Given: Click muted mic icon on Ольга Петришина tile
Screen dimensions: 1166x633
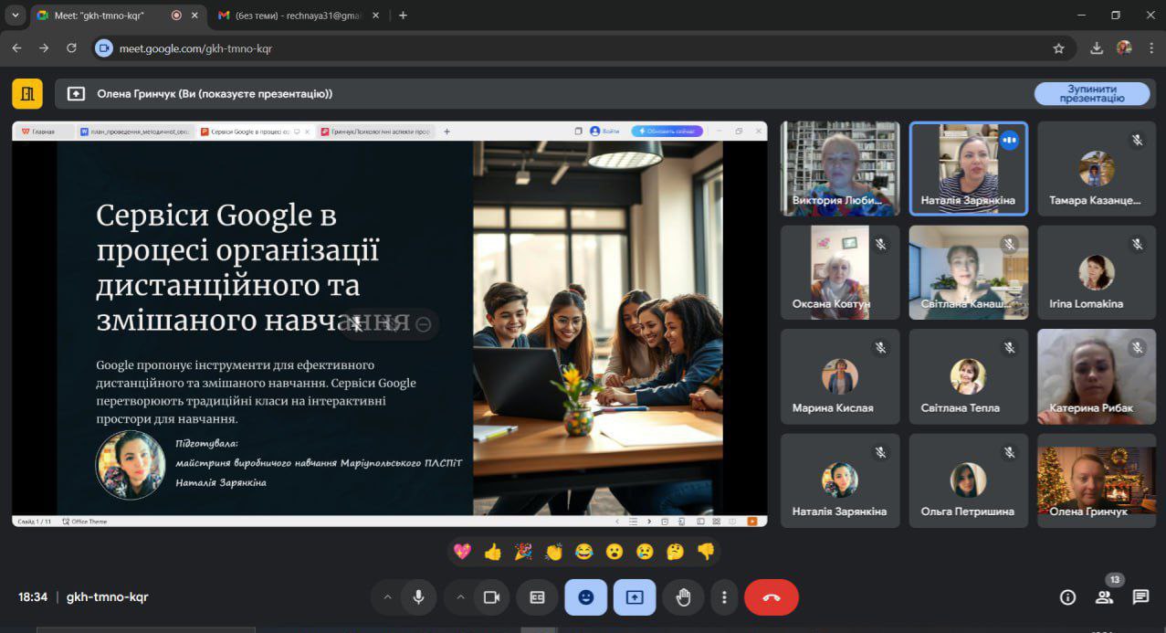Looking at the screenshot, I should click(1009, 452).
